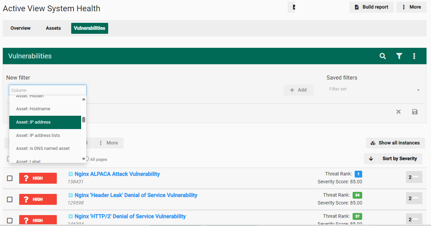The width and height of the screenshot is (431, 226).
Task: Click the Threat Rank 1 badge
Action: point(358,174)
